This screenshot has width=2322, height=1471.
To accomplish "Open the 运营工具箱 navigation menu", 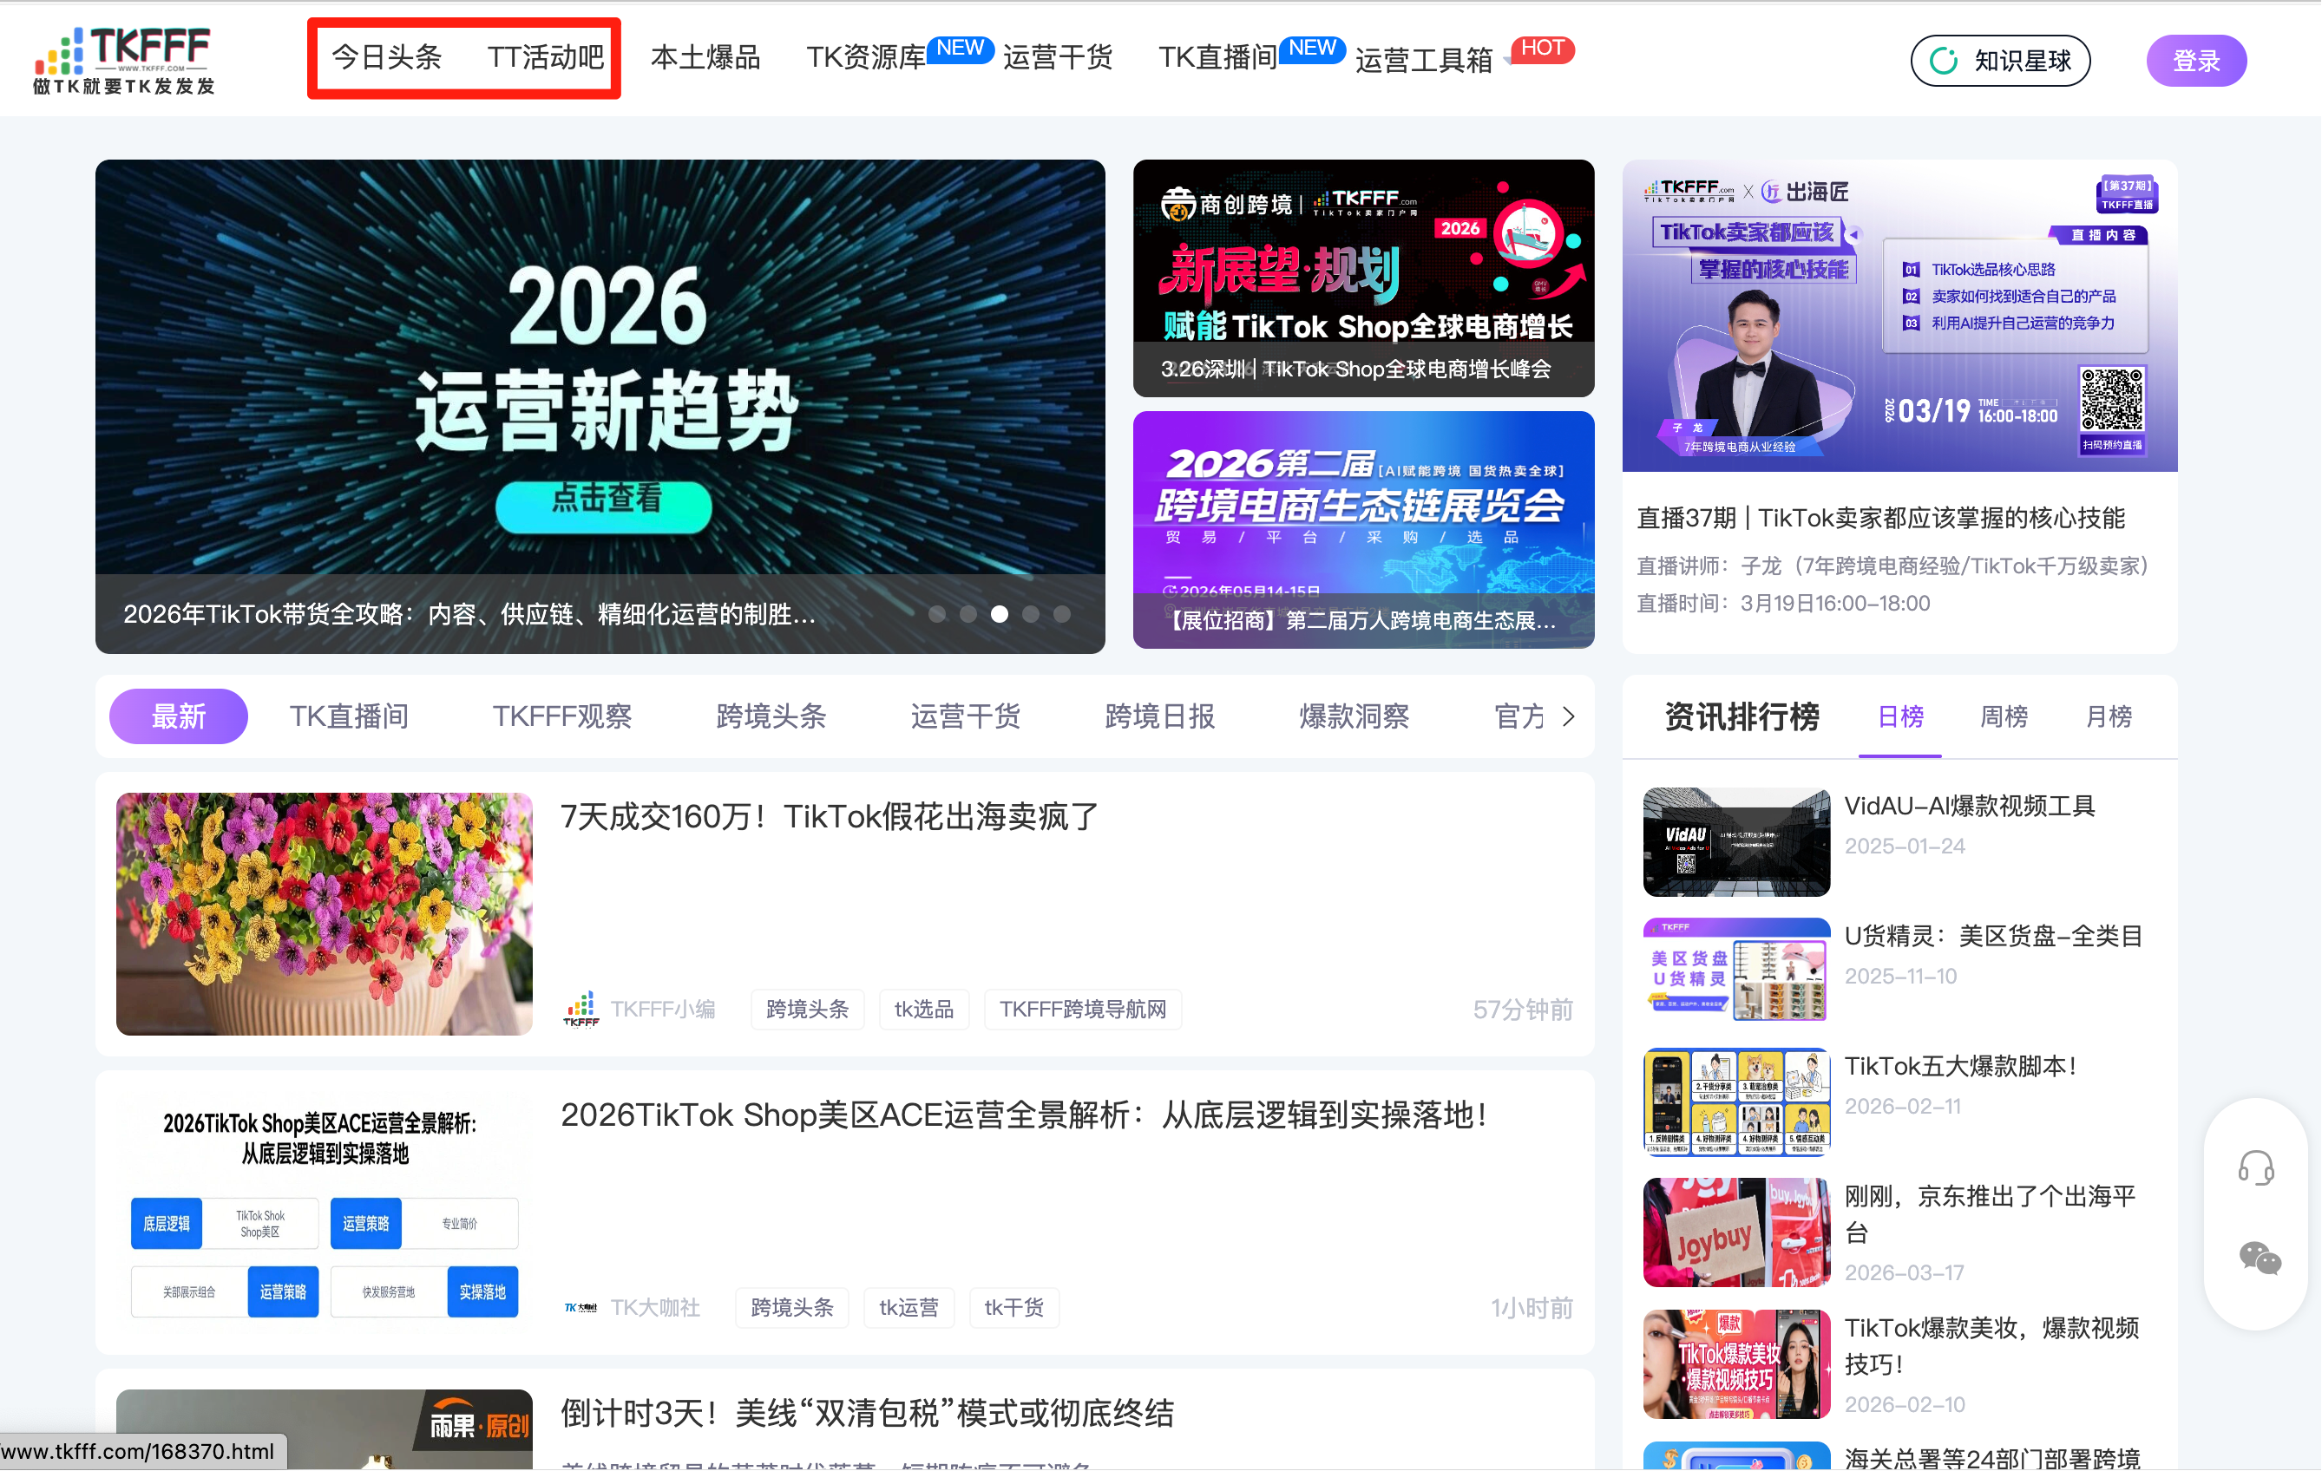I will tap(1423, 60).
